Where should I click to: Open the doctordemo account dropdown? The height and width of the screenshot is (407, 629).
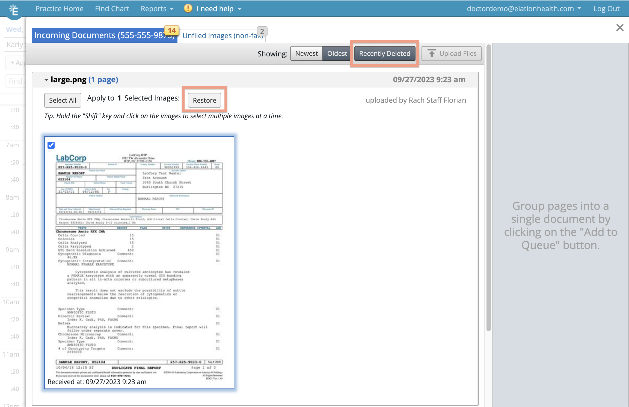(x=524, y=9)
